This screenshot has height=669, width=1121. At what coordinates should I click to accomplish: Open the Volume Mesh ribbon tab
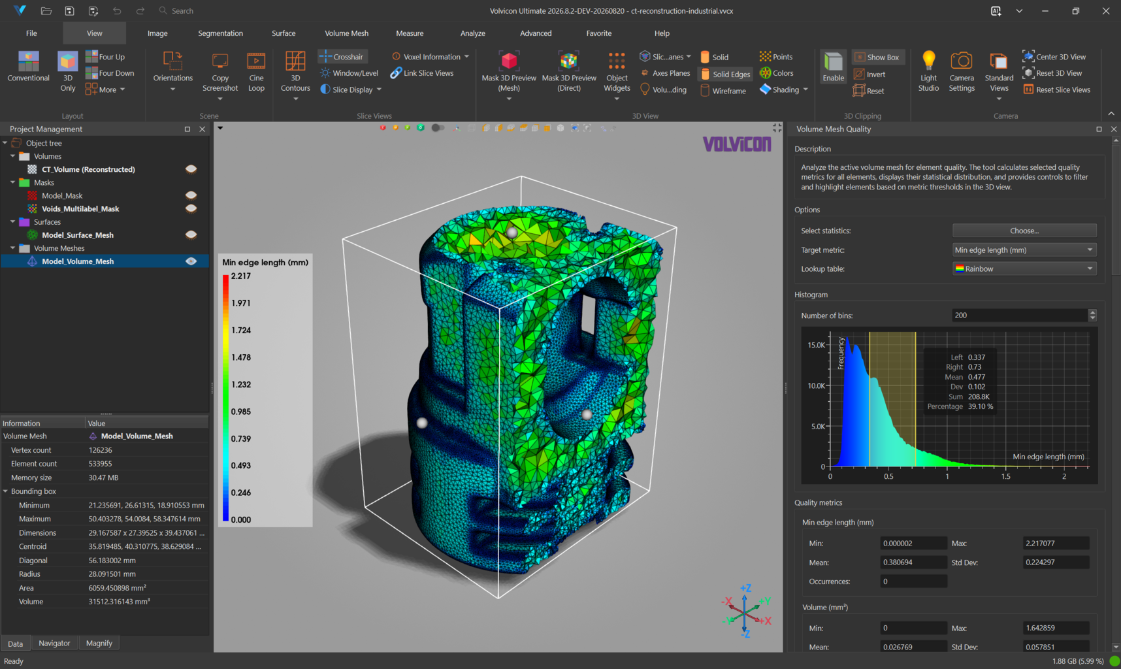click(x=346, y=33)
